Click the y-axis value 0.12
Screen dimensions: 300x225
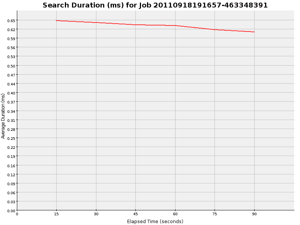[11, 175]
